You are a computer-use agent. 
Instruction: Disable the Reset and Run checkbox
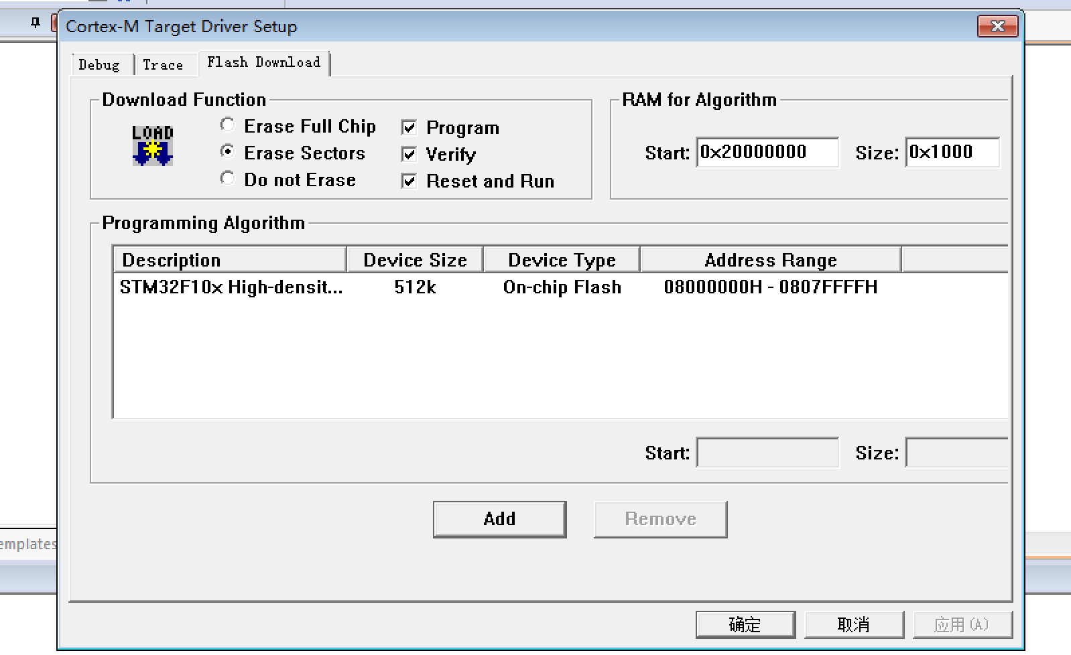tap(409, 181)
